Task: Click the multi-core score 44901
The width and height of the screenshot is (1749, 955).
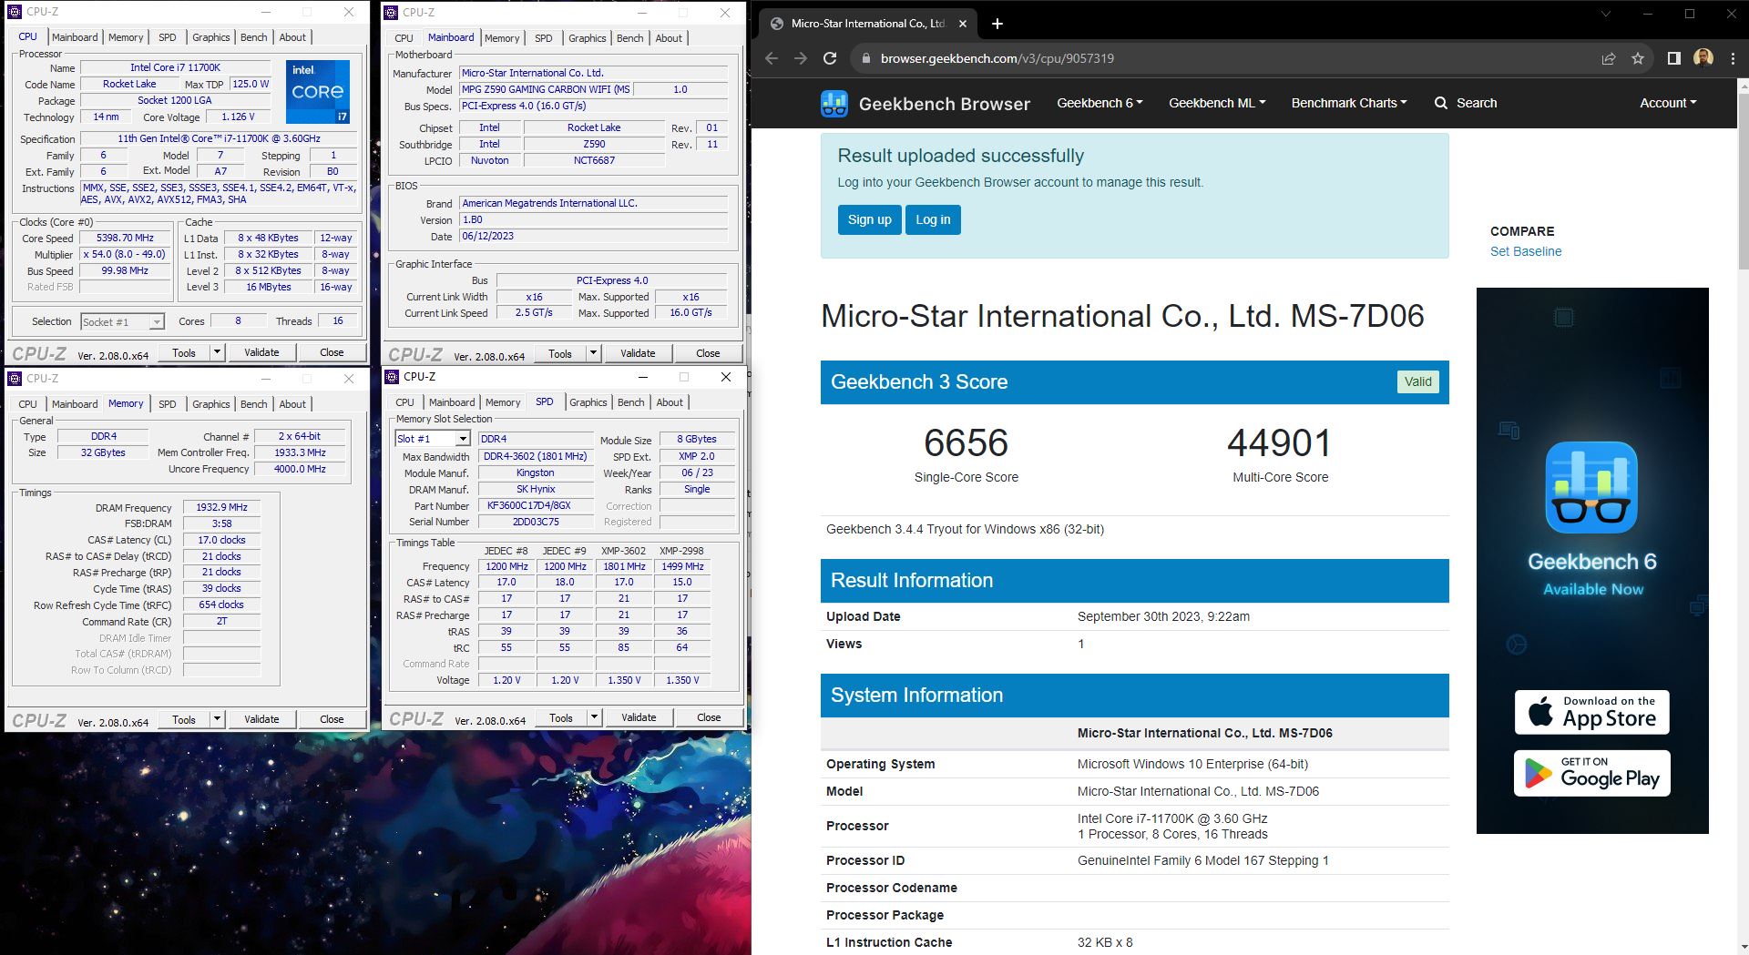Action: [x=1280, y=443]
